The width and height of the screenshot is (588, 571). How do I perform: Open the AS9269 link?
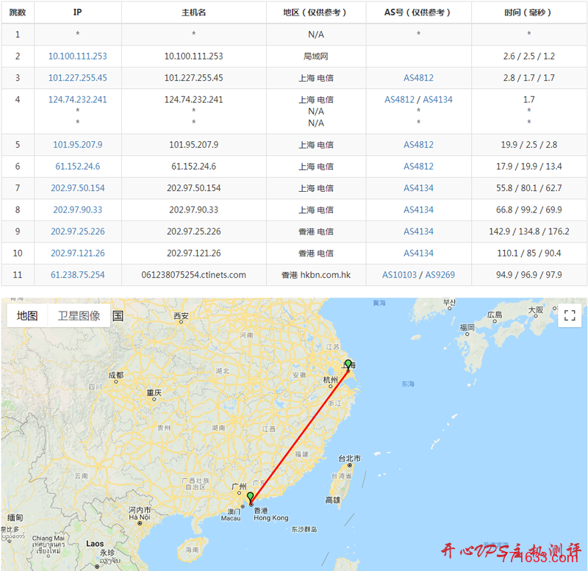440,275
